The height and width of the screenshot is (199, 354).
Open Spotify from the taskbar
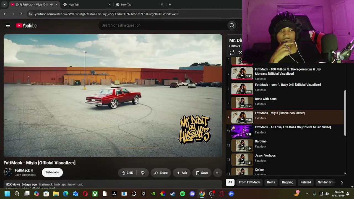(183, 194)
